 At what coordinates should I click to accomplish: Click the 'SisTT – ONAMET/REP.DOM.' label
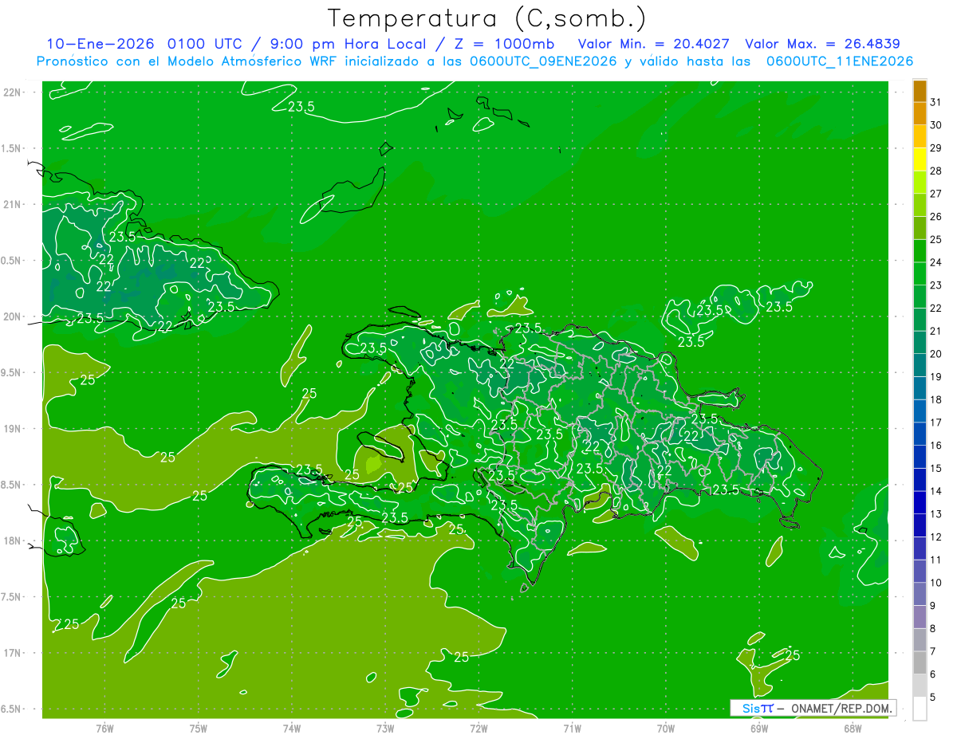[813, 708]
